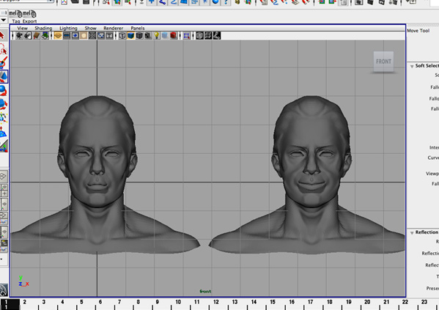The height and width of the screenshot is (310, 439).
Task: Click the Select Camera icon in panel toolbar
Action: click(x=19, y=36)
